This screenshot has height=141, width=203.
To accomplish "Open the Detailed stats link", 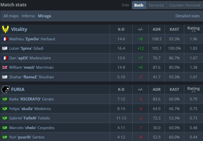I will pos(188,16).
